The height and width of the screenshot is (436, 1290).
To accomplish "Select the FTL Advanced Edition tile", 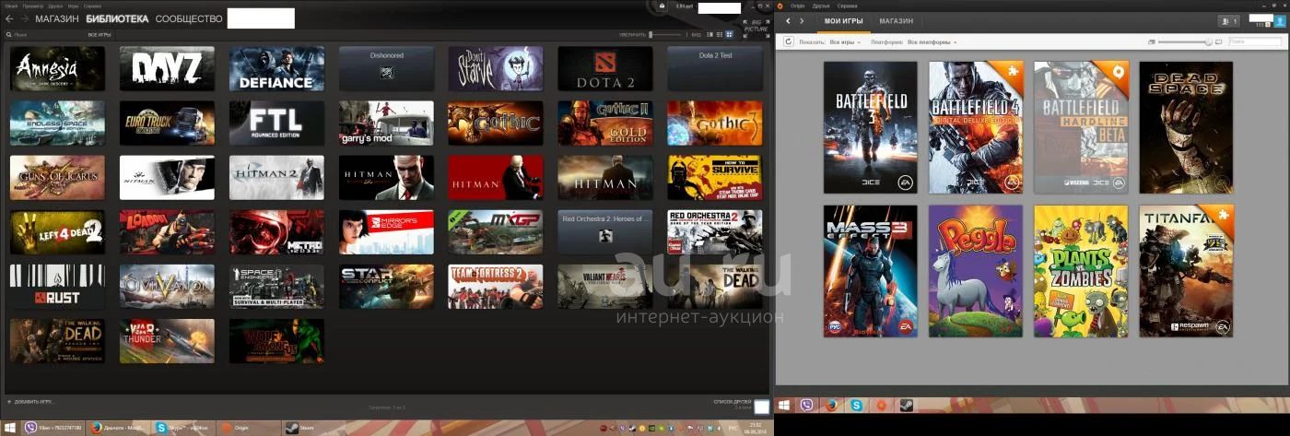I will [276, 124].
